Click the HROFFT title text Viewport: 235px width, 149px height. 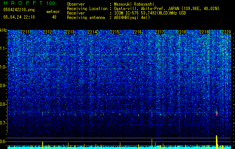point(23,3)
